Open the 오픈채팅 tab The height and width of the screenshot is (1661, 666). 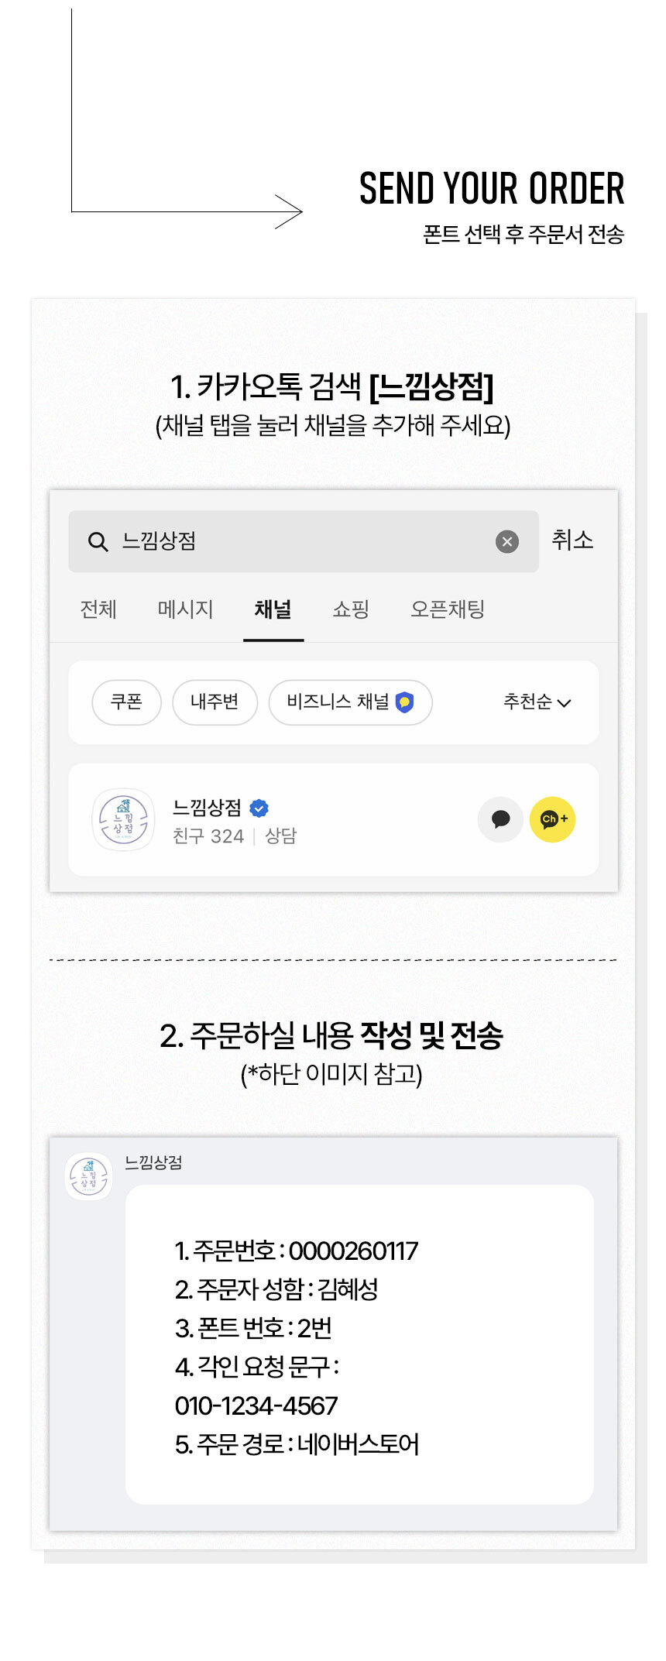[x=447, y=609]
